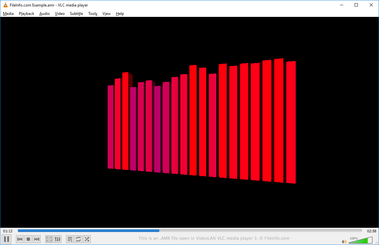379x245 pixels.
Task: Stop playback with the stop button
Action: 28,239
